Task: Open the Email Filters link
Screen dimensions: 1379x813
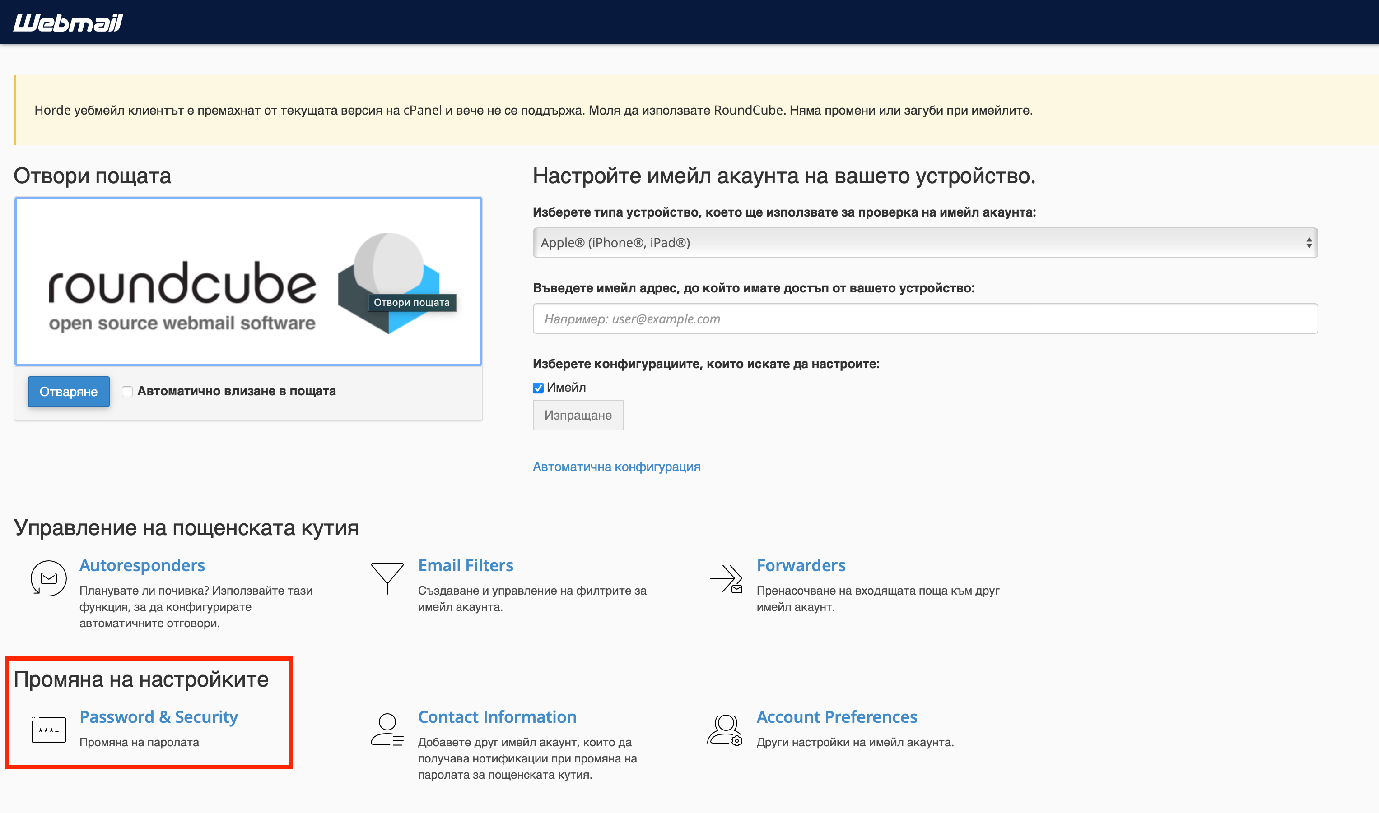Action: tap(466, 565)
